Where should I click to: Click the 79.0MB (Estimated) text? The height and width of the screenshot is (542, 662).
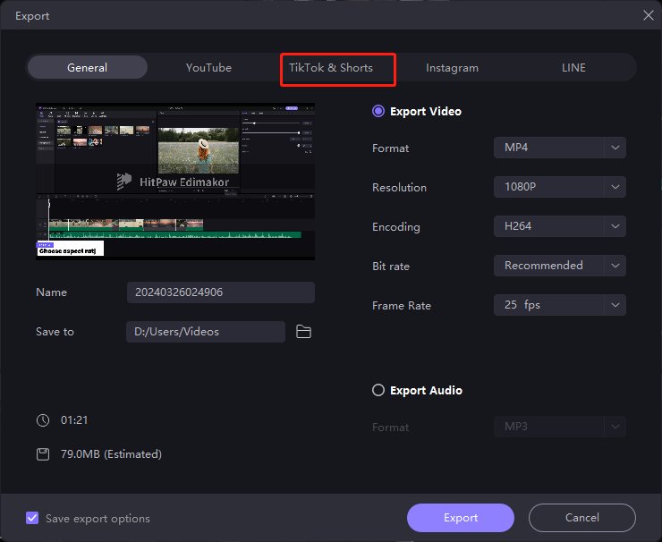tap(112, 454)
